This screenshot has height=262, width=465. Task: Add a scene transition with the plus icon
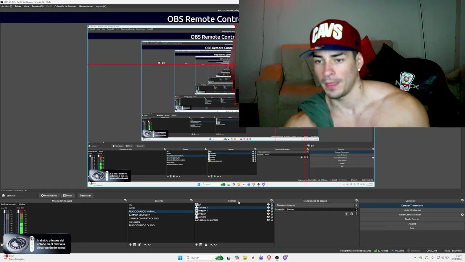tap(347, 214)
